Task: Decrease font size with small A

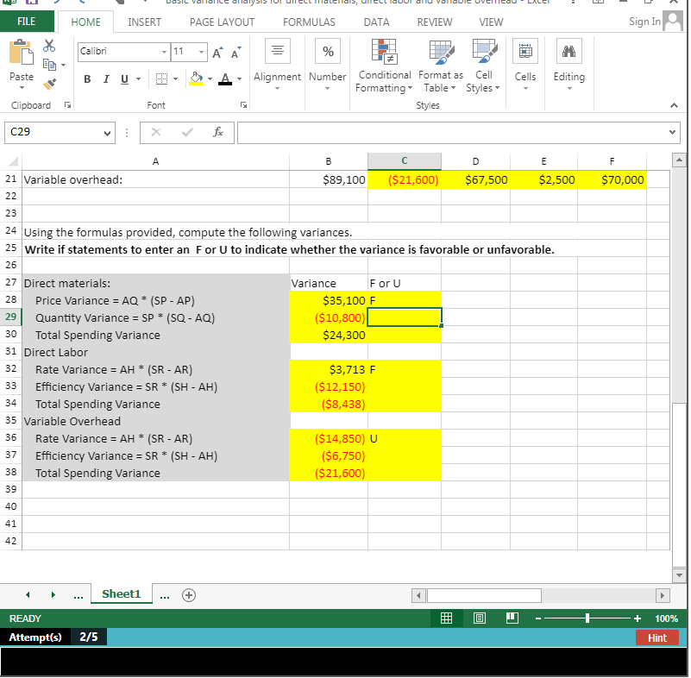Action: pyautogui.click(x=236, y=53)
